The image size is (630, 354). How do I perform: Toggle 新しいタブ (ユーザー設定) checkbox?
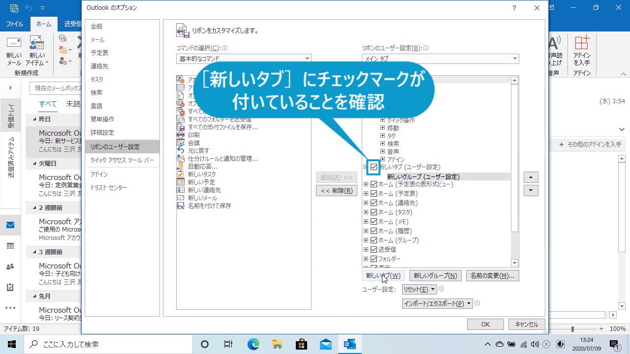coord(374,167)
